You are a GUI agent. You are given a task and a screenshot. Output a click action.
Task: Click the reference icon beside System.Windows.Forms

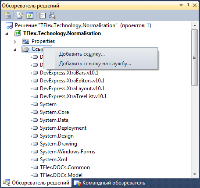34,152
